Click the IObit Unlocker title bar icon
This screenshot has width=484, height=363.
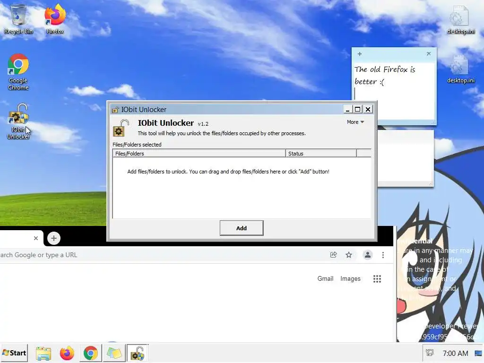coord(115,110)
